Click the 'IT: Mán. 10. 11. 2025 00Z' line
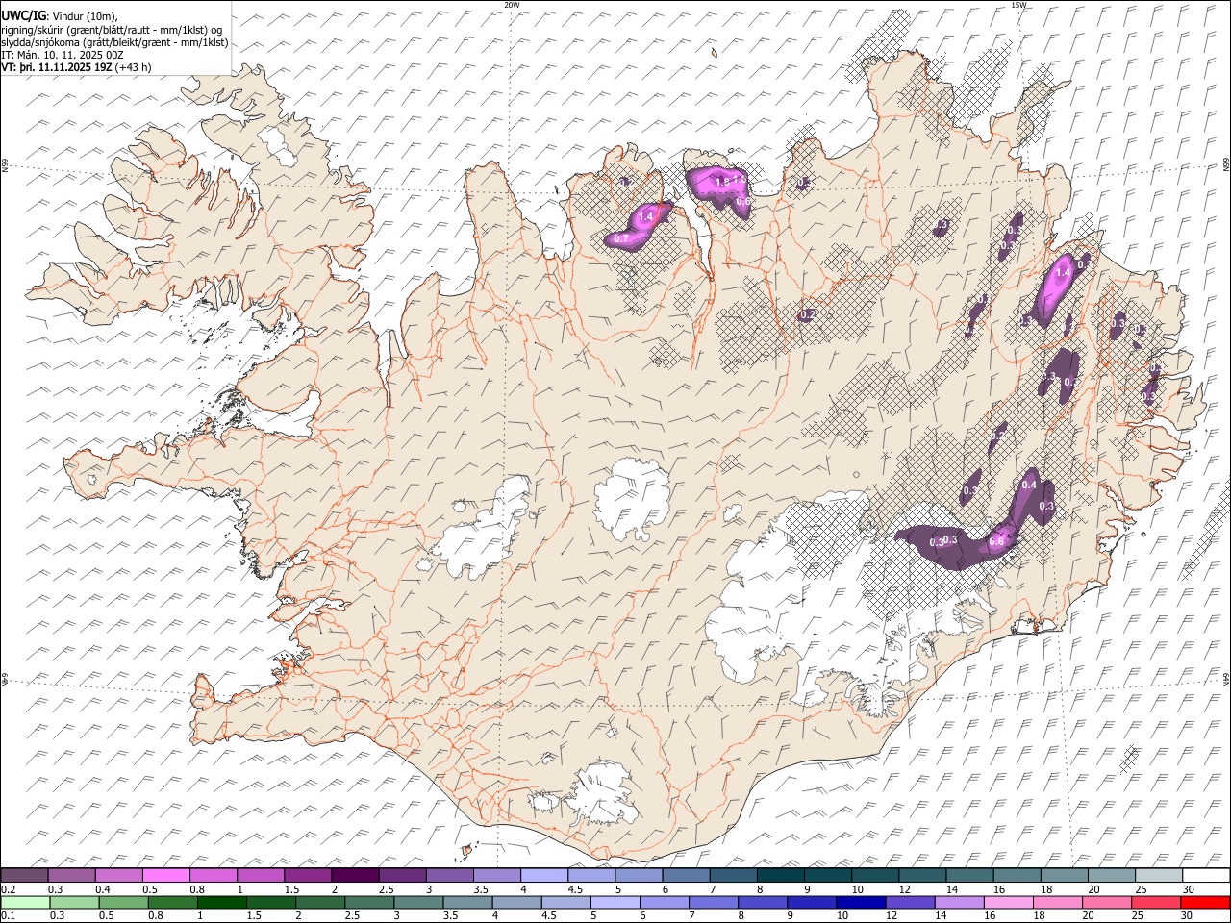 [63, 55]
